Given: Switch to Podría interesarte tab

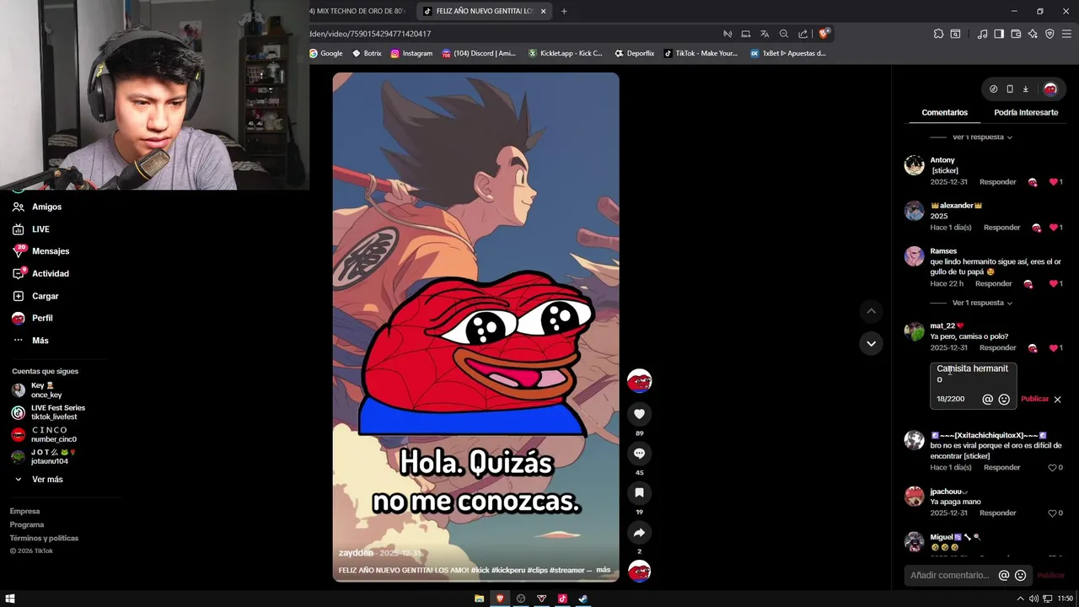Looking at the screenshot, I should click(1026, 112).
